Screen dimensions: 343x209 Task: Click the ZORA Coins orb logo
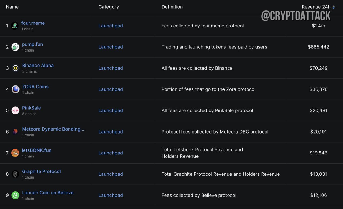[15, 89]
